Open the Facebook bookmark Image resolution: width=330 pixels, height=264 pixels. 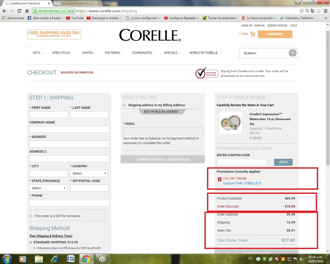click(45, 18)
